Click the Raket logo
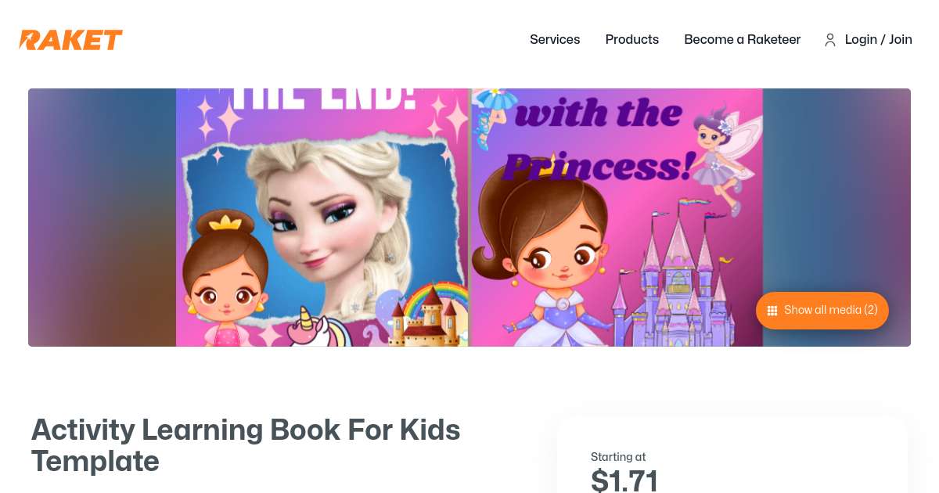This screenshot has height=493, width=939. click(70, 40)
